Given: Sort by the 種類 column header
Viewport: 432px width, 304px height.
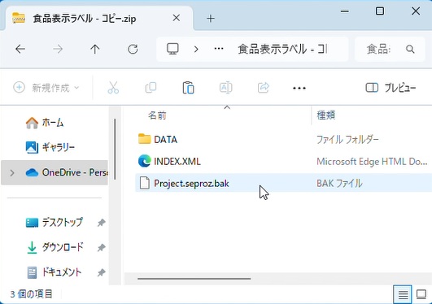Looking at the screenshot, I should [x=326, y=115].
